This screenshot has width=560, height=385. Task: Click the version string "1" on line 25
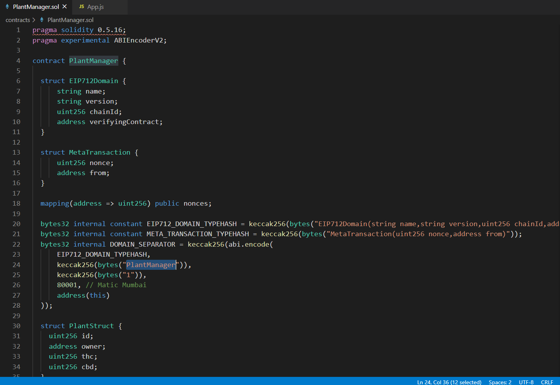coord(128,275)
